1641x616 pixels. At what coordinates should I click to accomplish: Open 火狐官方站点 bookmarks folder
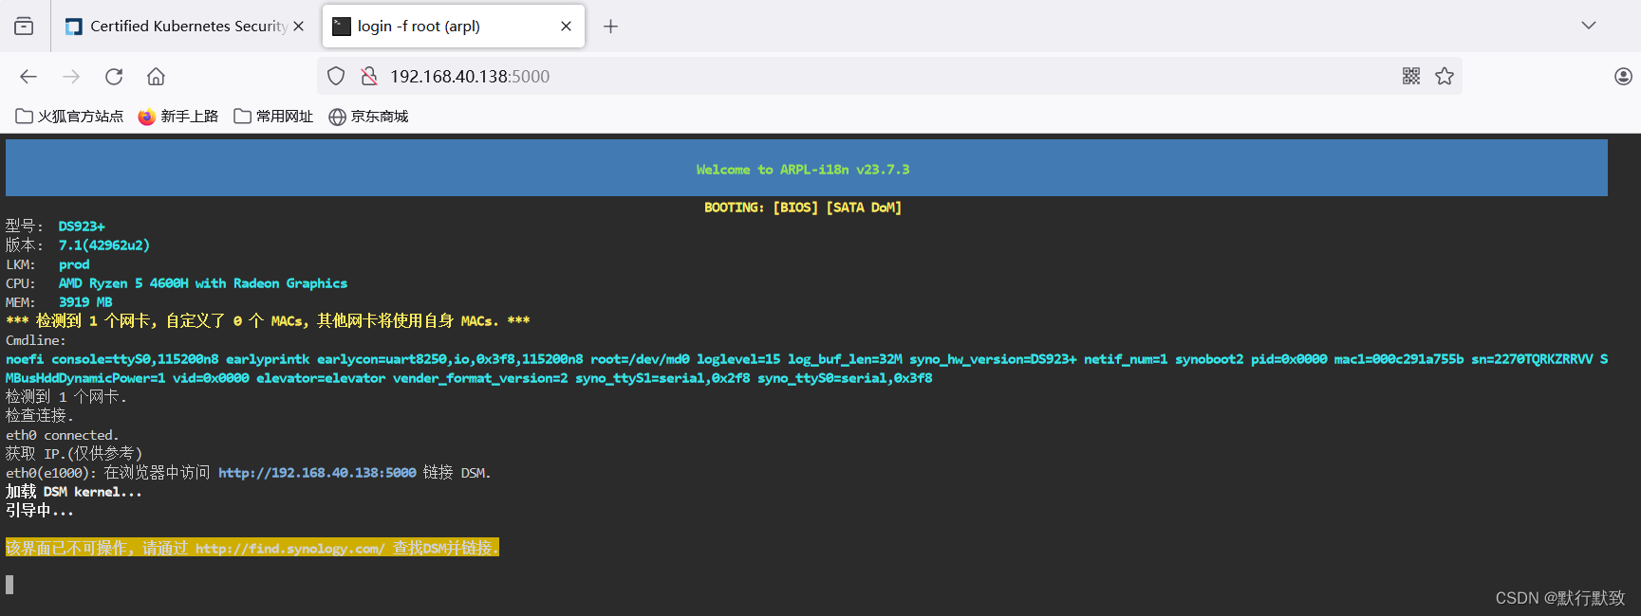70,116
